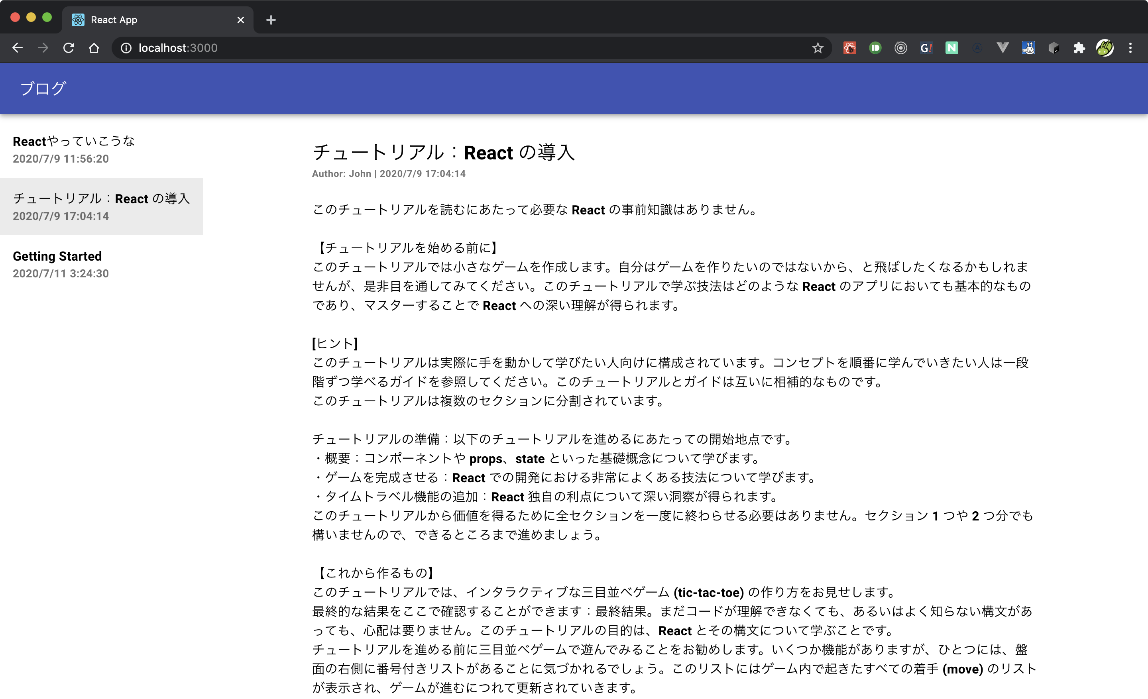Screen dimensions: 1148x699
Task: Open a new browser tab
Action: (271, 20)
